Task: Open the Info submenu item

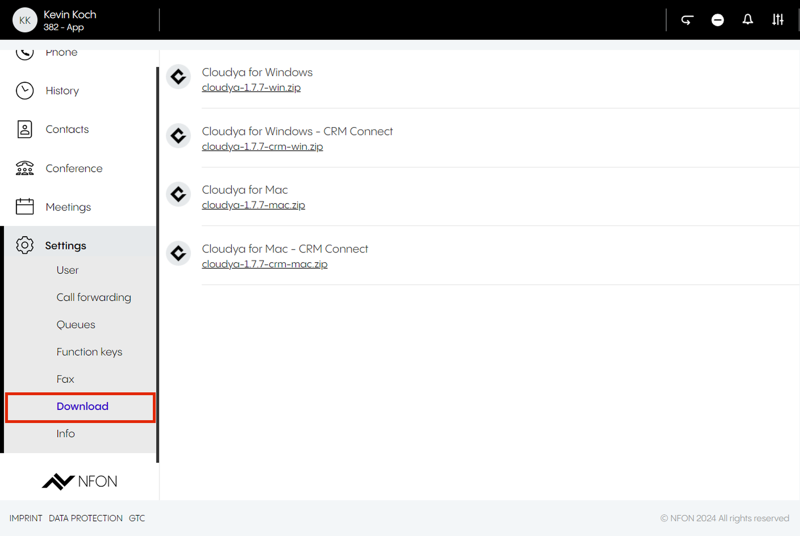Action: [x=66, y=434]
